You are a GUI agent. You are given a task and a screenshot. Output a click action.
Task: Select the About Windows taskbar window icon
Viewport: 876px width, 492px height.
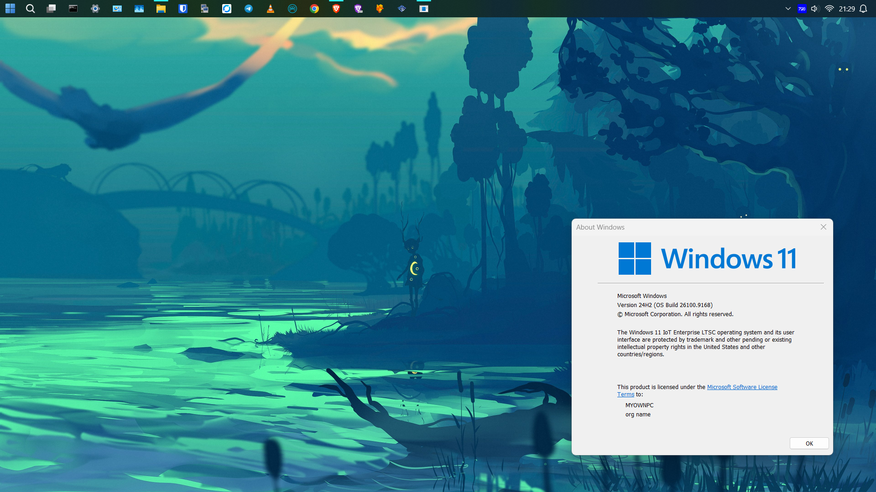[x=423, y=9]
